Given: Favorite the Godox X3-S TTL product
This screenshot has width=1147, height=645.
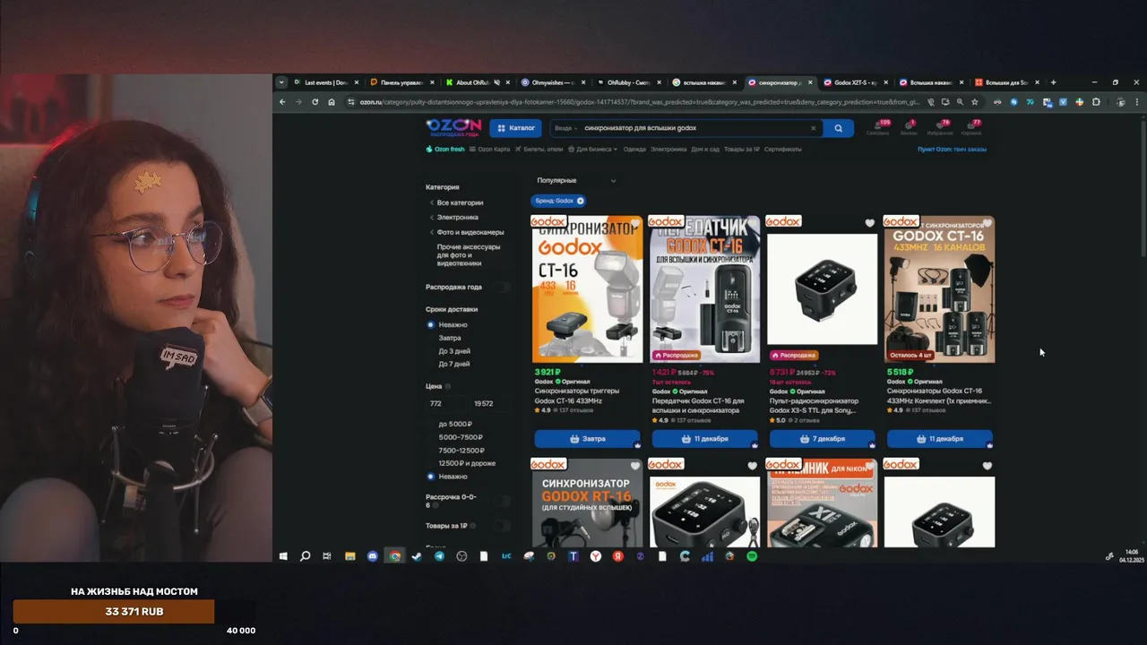Looking at the screenshot, I should (x=869, y=223).
